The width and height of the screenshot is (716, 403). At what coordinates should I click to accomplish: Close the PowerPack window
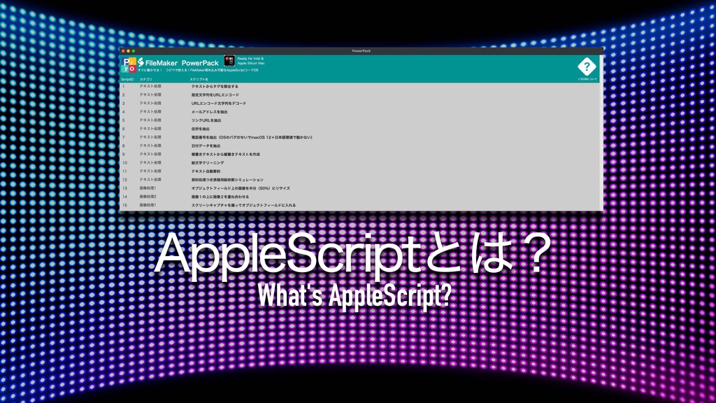point(123,50)
